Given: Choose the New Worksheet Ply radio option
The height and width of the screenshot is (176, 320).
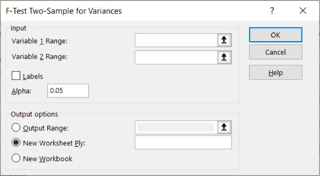Looking at the screenshot, I should click(x=16, y=143).
